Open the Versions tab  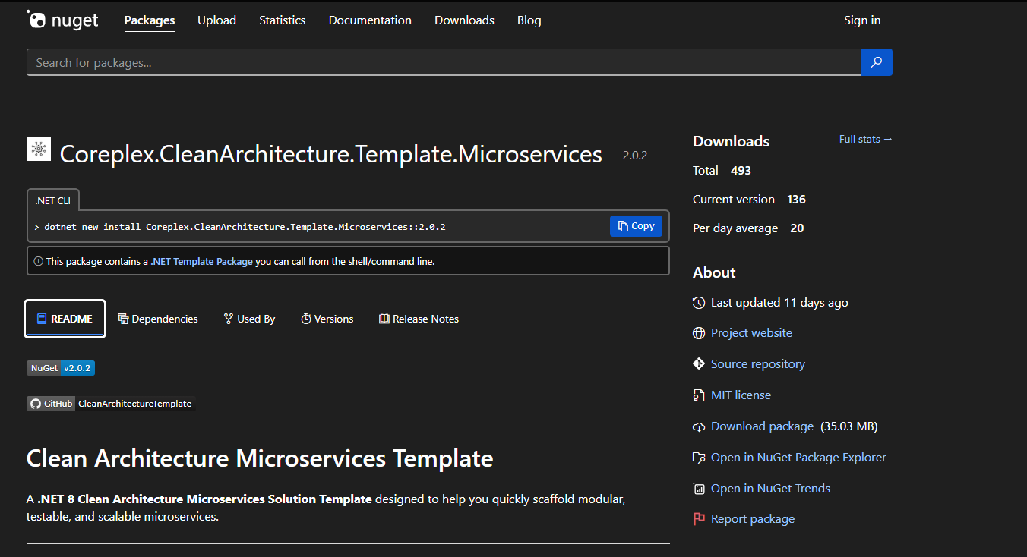327,319
